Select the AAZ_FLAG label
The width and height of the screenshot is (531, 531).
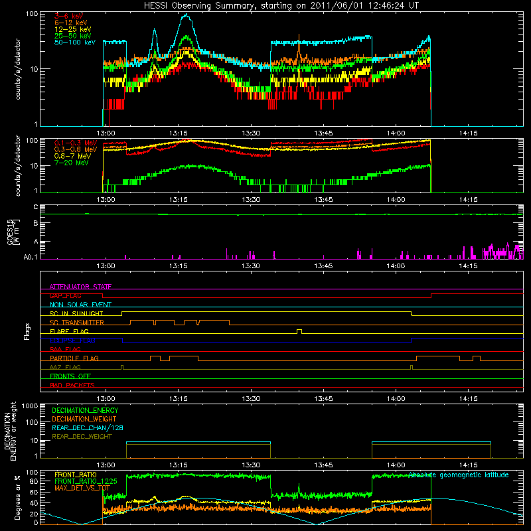(x=65, y=367)
